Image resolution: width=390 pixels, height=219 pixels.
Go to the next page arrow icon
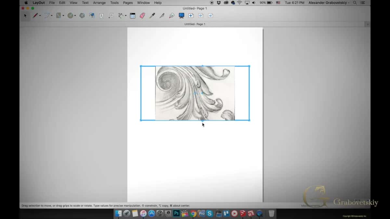pos(211,16)
